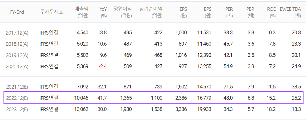Select the 2021.12(E) row label
The width and height of the screenshot is (306, 121).
coord(17,87)
